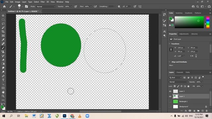Image resolution: width=212 pixels, height=119 pixels.
Task: Click the foreground color swatch in Color panel
Action: pyautogui.click(x=171, y=19)
